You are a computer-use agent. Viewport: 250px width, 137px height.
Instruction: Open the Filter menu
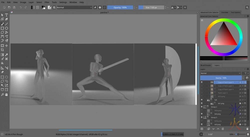click(x=47, y=2)
